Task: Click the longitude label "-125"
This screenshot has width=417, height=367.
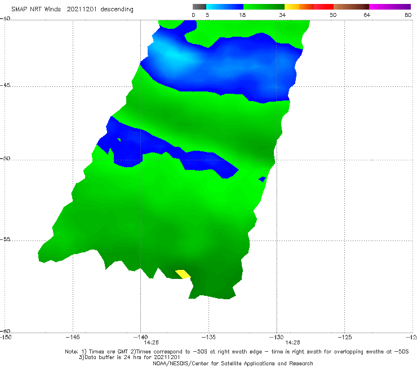Action: click(x=345, y=337)
